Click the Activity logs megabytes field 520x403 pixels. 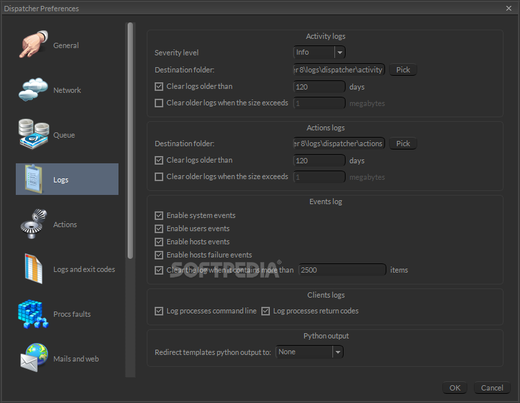click(x=319, y=103)
